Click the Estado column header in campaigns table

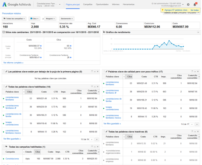[28, 152]
